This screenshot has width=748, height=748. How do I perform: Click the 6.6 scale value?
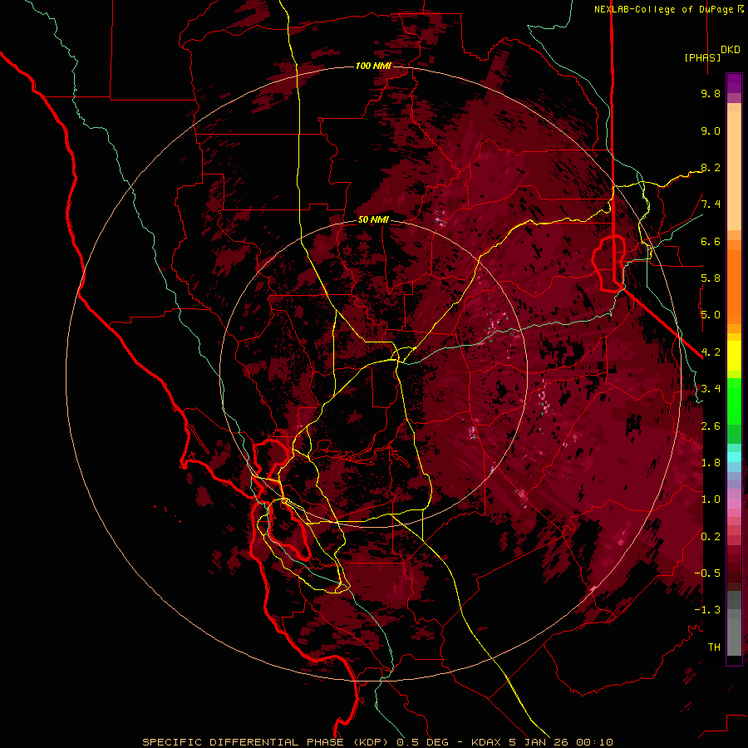711,241
